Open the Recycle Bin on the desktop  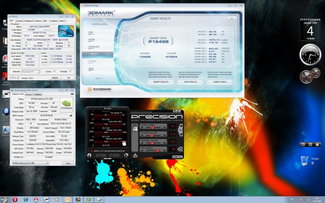pyautogui.click(x=305, y=161)
